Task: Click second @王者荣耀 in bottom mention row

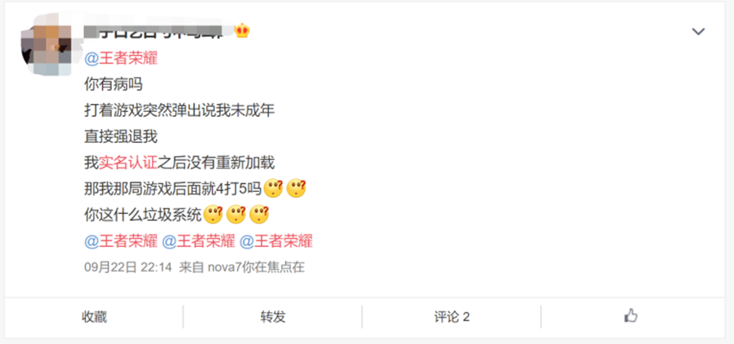Action: tap(199, 241)
